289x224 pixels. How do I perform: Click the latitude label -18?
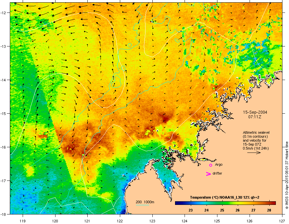point(4,214)
